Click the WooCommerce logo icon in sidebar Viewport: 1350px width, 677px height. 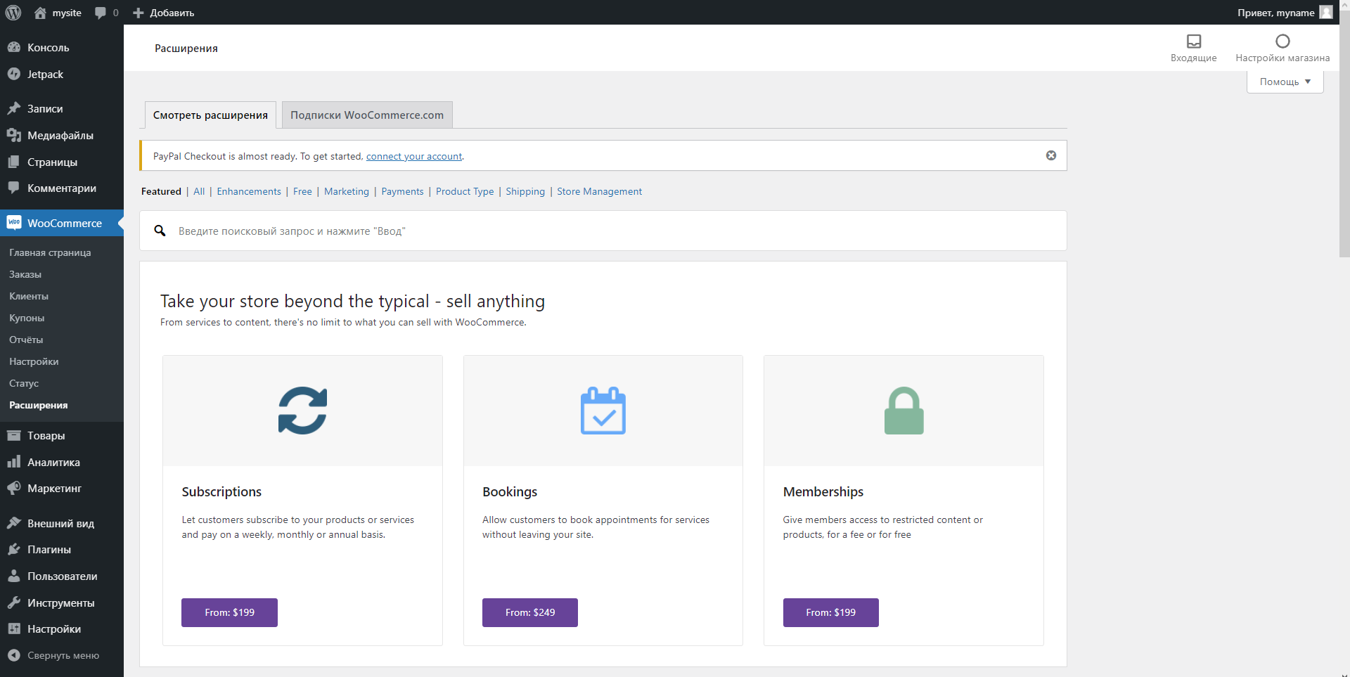(13, 222)
